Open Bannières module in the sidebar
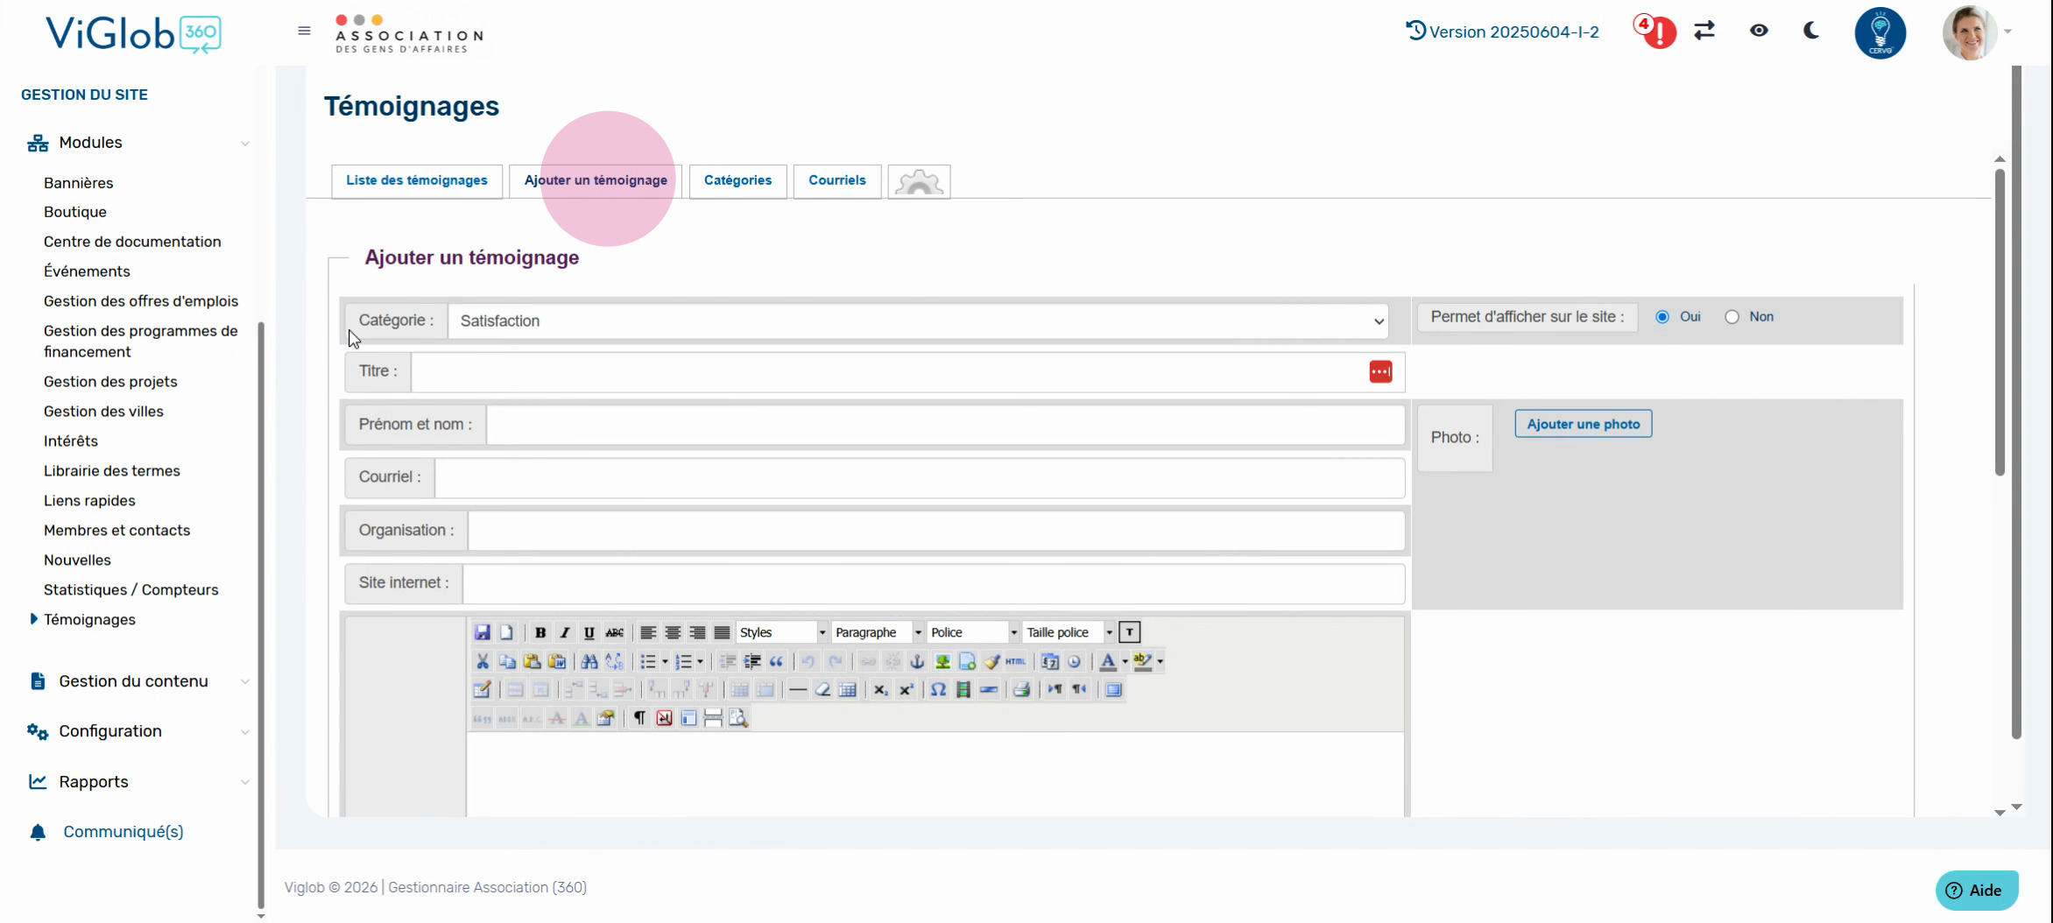 pos(79,183)
